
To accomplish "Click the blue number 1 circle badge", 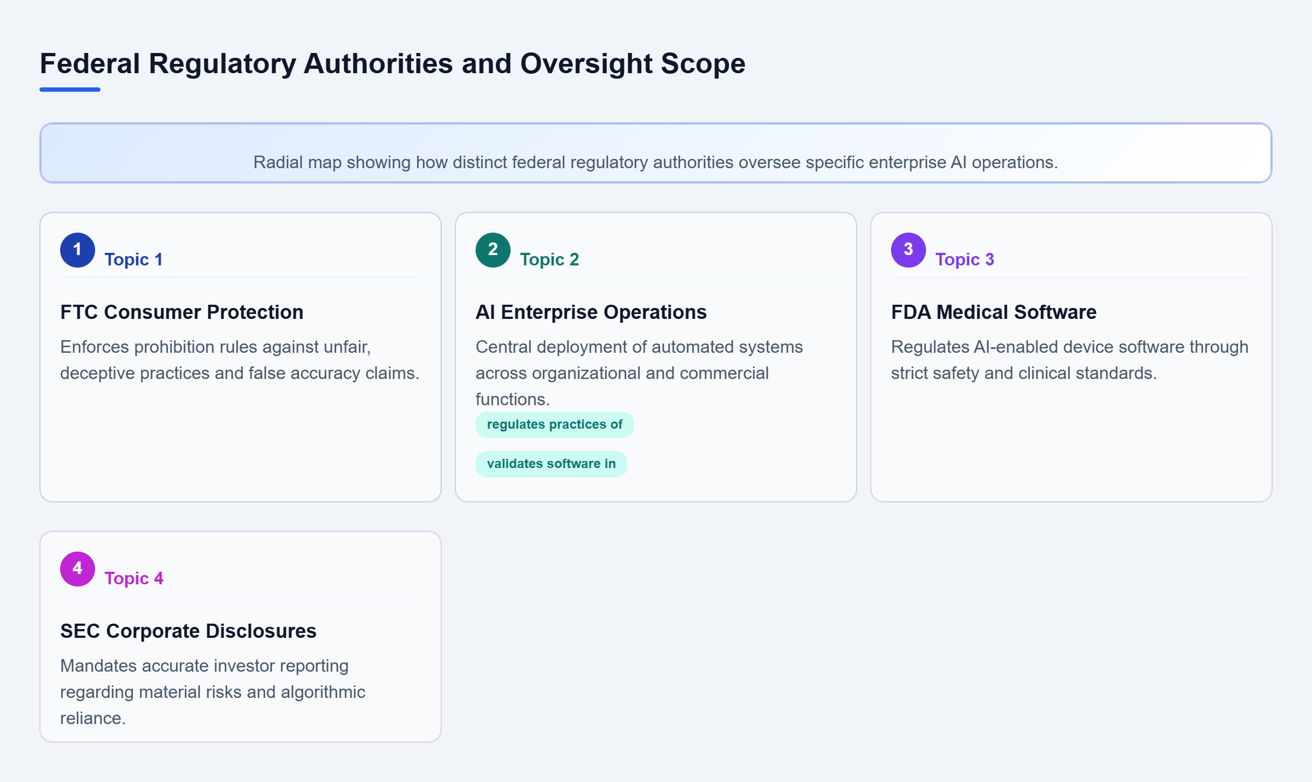I will [78, 250].
